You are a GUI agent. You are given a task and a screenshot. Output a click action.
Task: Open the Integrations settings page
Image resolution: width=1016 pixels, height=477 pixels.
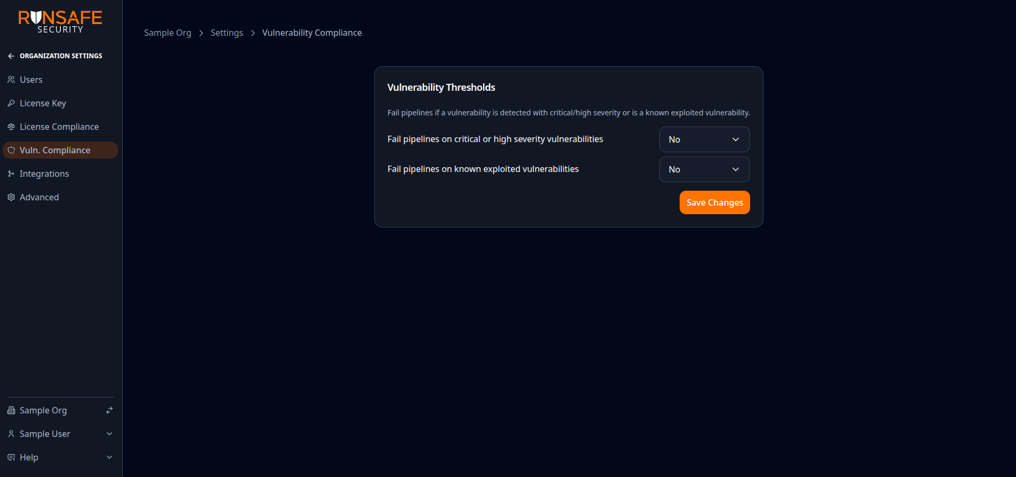pos(44,173)
